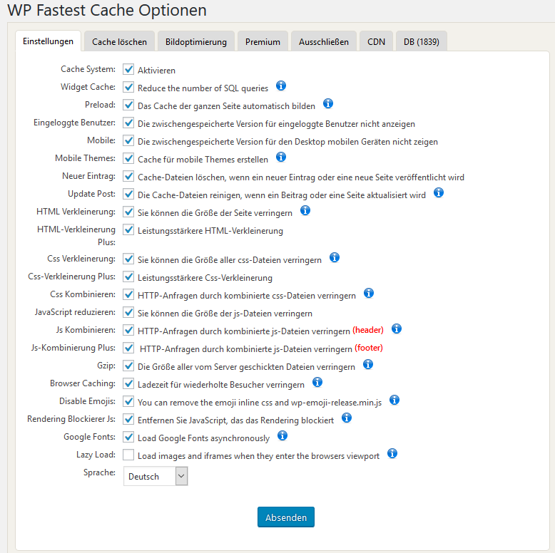Open the DB (1839) tab
Screen dimensions: 555x553
(x=421, y=41)
